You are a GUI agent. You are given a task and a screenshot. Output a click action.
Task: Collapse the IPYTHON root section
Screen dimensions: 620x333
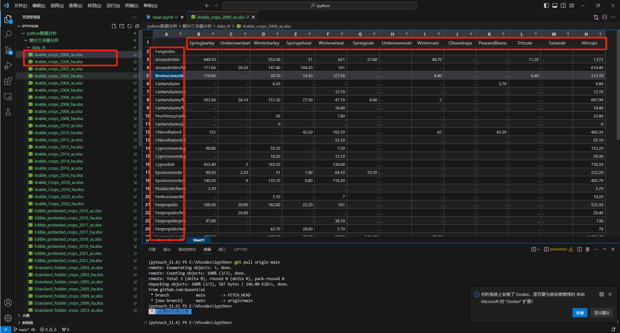[19, 26]
